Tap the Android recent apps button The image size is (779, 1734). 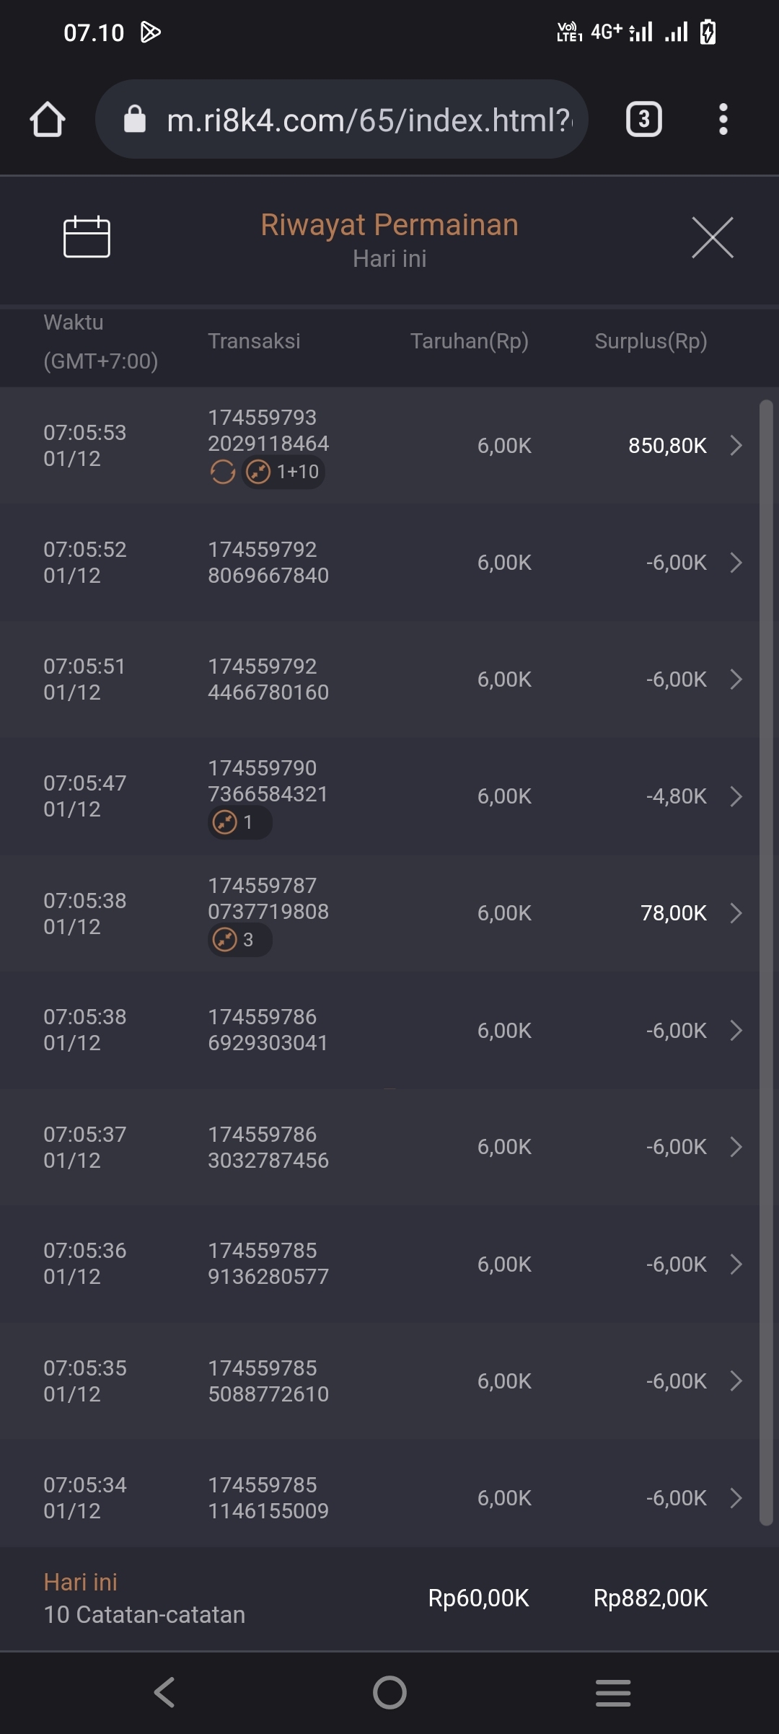click(613, 1692)
